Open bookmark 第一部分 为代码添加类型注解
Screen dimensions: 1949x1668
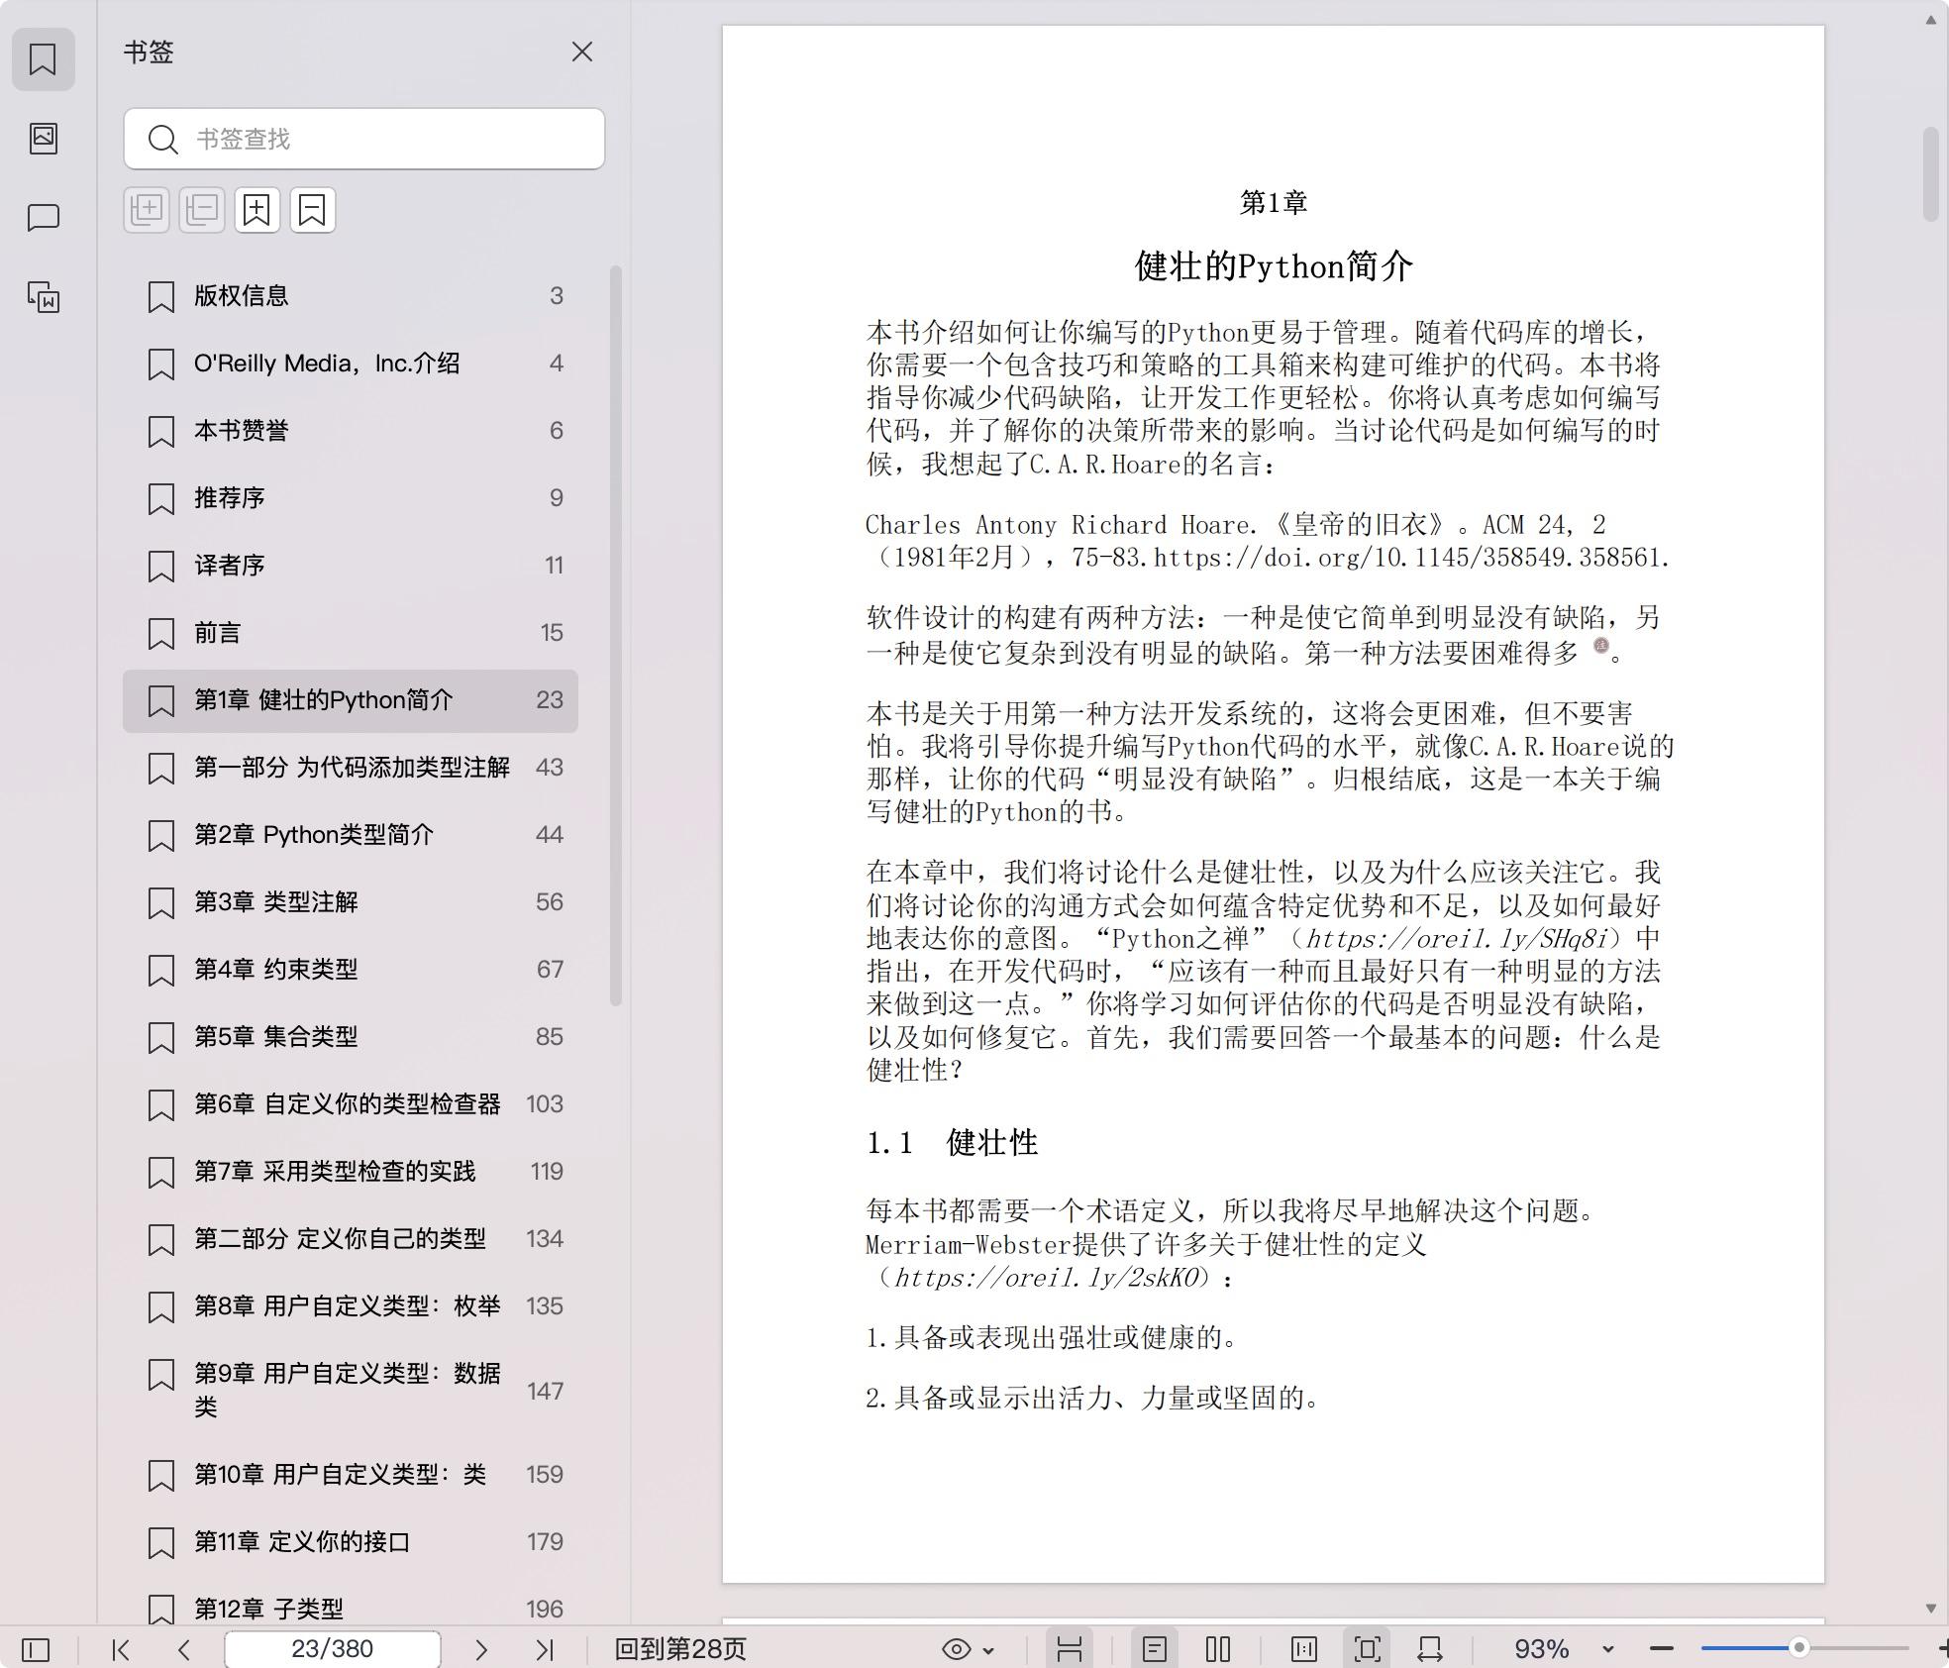(351, 767)
